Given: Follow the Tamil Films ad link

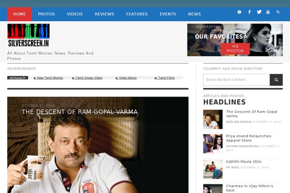Looking at the screenshot, I should [x=165, y=78].
